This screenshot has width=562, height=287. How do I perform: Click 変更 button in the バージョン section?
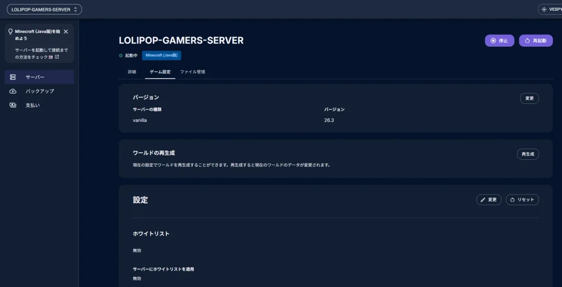(530, 98)
